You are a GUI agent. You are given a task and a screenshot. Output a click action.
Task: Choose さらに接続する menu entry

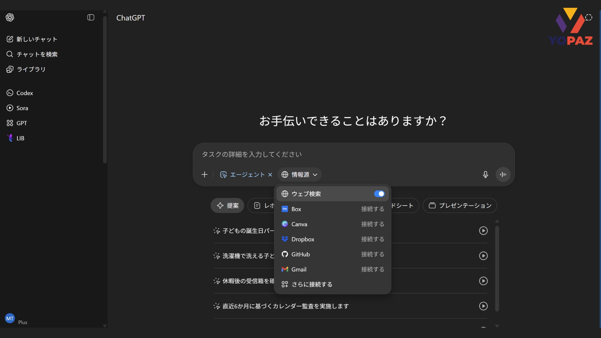pos(332,284)
